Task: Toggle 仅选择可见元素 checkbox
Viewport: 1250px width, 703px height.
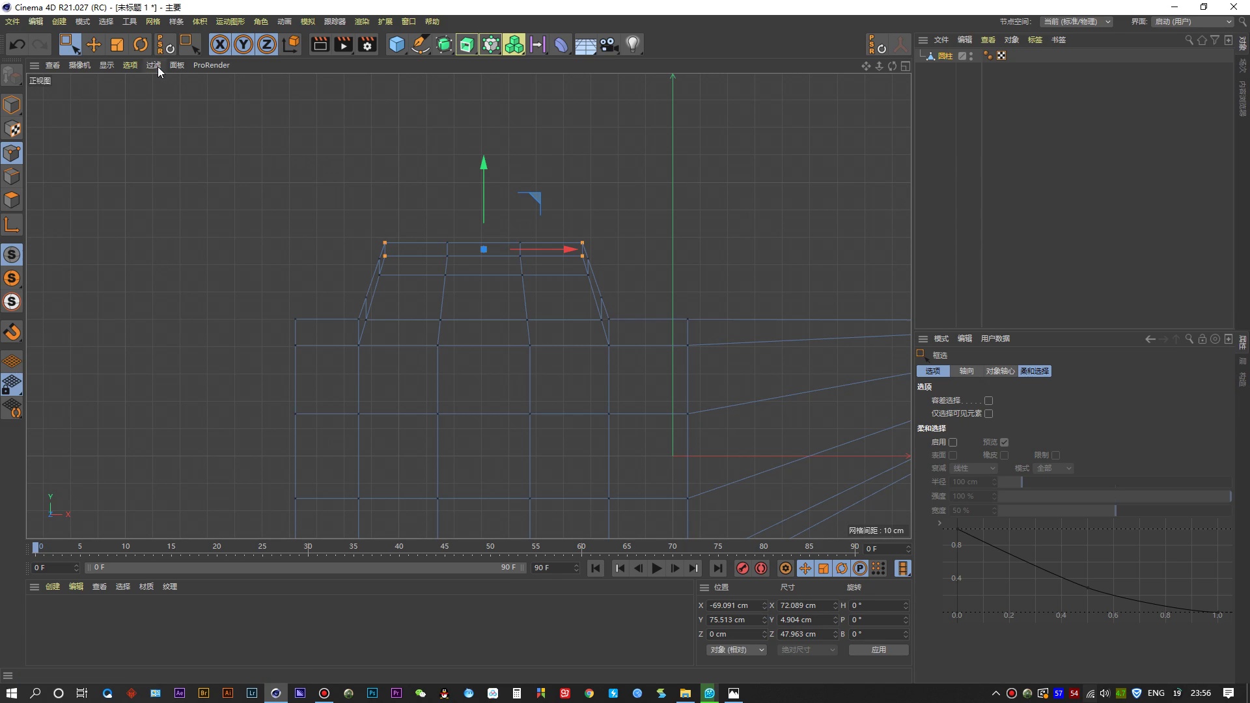Action: 988,413
